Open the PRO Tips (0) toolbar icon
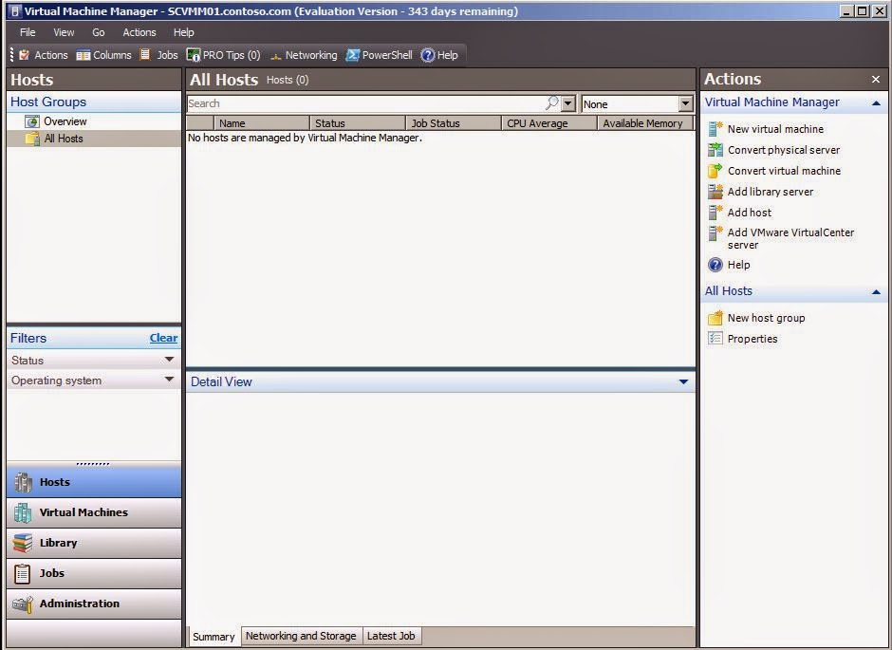 (x=194, y=55)
